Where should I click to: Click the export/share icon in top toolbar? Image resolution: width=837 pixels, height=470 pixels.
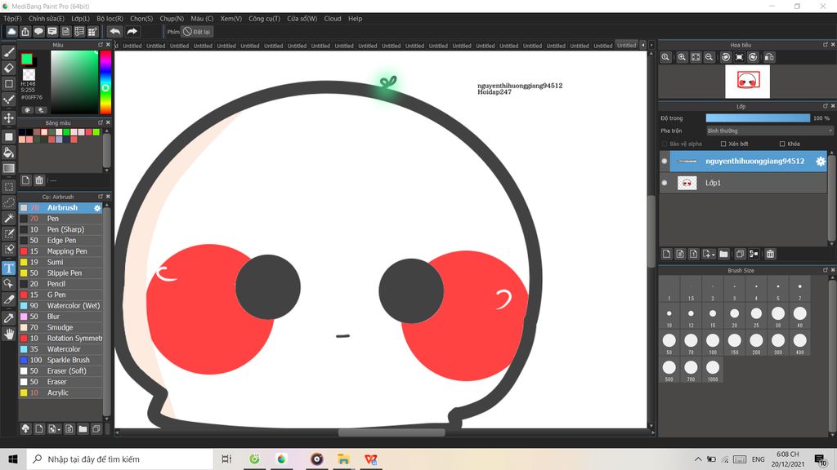[25, 32]
